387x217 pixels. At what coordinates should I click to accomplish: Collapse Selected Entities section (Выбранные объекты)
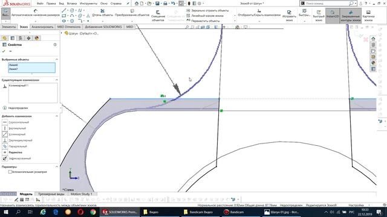pos(56,60)
